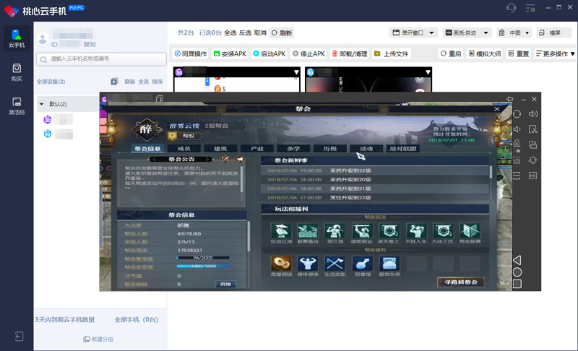Screen dimensions: 578x351
Task: Open the 混江湖 guild activity icon
Action: click(335, 231)
